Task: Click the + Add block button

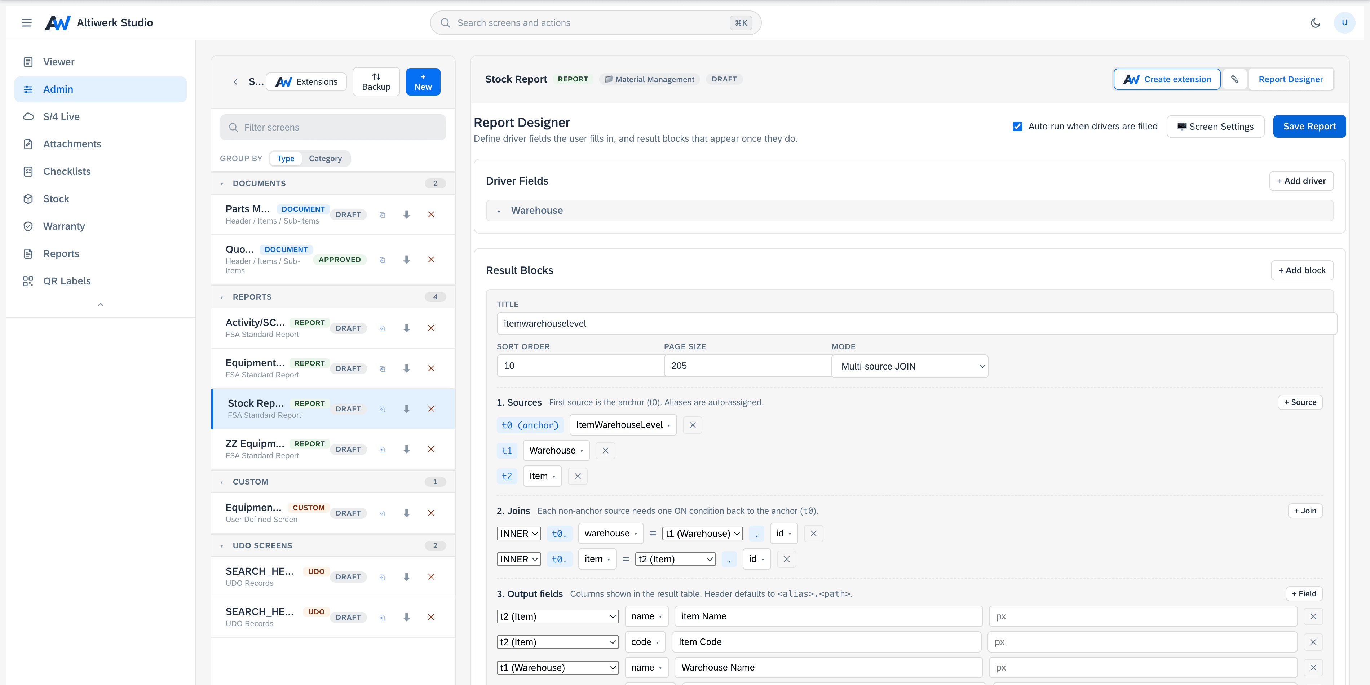Action: pyautogui.click(x=1302, y=271)
